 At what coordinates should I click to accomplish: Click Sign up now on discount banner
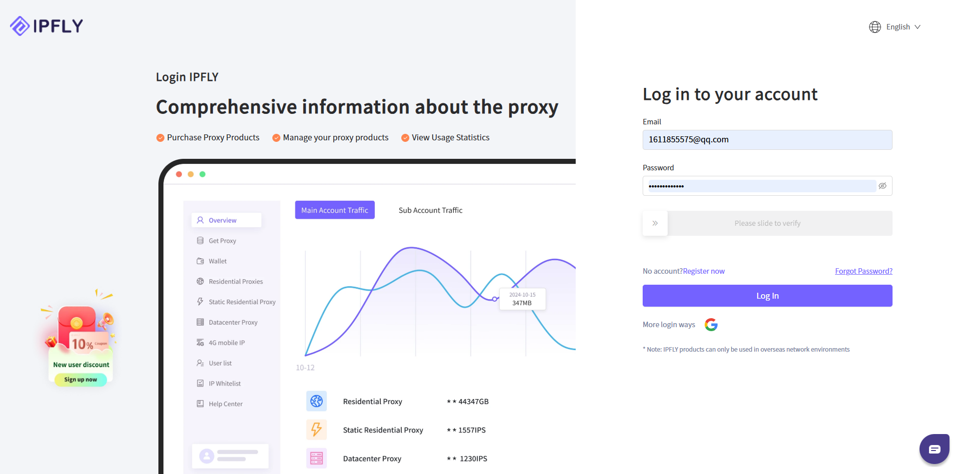tap(80, 380)
